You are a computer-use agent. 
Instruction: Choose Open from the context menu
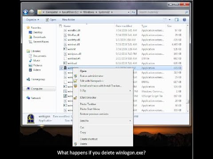83,71
